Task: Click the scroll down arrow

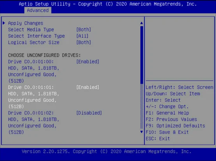Action: pos(142,132)
